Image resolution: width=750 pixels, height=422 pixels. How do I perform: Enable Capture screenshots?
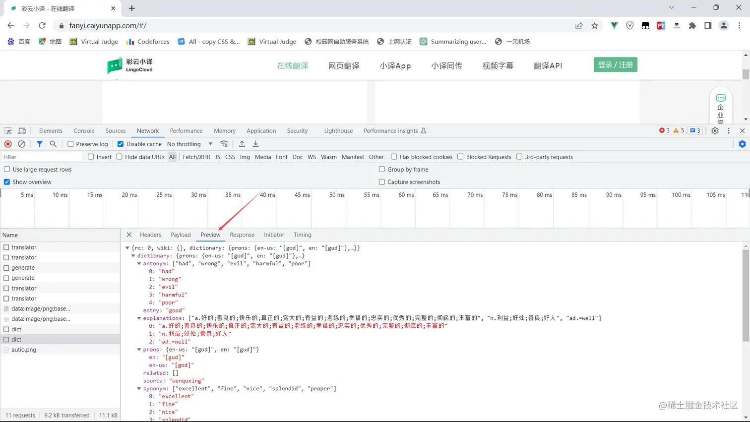click(x=382, y=182)
